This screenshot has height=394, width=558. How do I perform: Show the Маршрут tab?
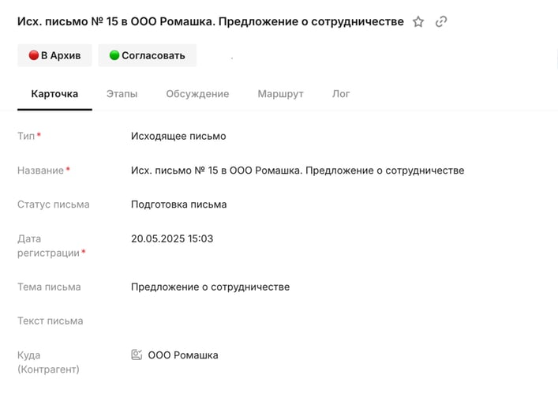point(280,94)
